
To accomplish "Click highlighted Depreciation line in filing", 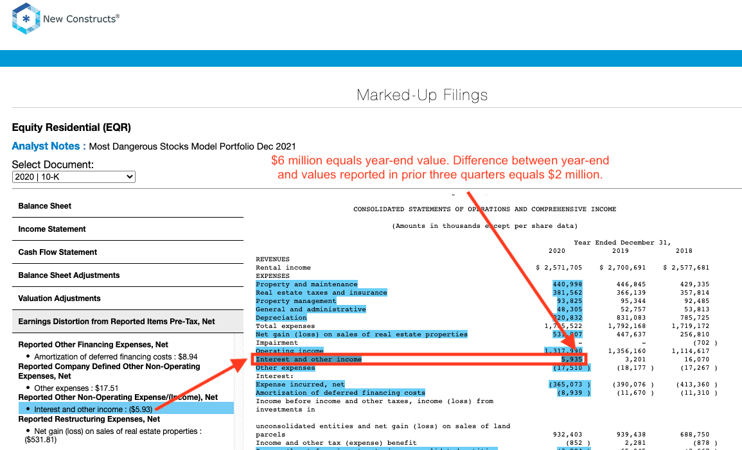I will click(281, 318).
